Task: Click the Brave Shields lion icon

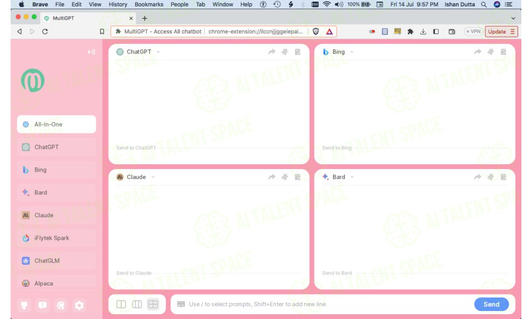Action: (x=316, y=31)
